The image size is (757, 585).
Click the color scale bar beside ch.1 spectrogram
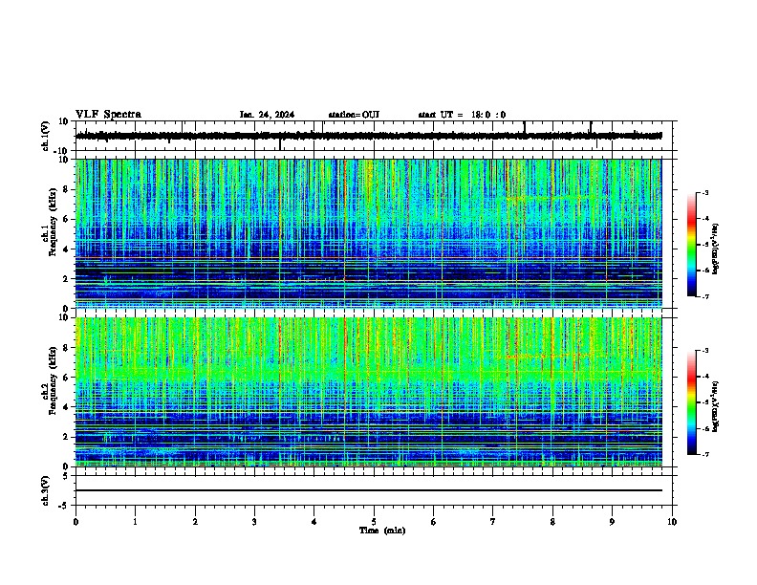[692, 245]
